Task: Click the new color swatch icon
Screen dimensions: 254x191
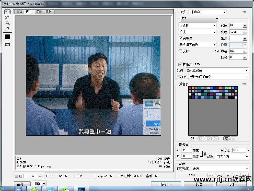Action: [x=226, y=138]
